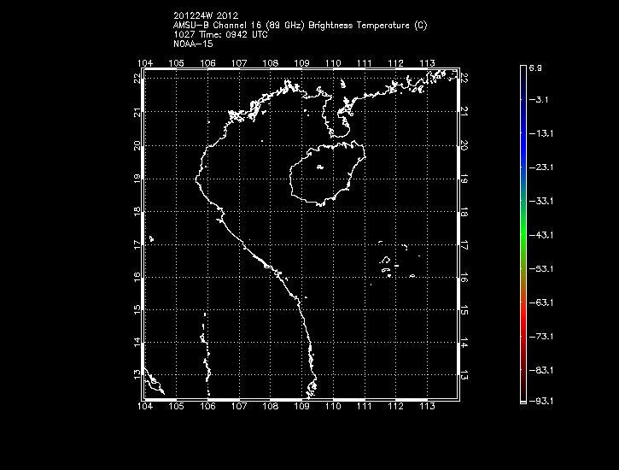Screen dimensions: 619x470
Task: Click latitude label 22 on left axis
Action: tap(137, 78)
